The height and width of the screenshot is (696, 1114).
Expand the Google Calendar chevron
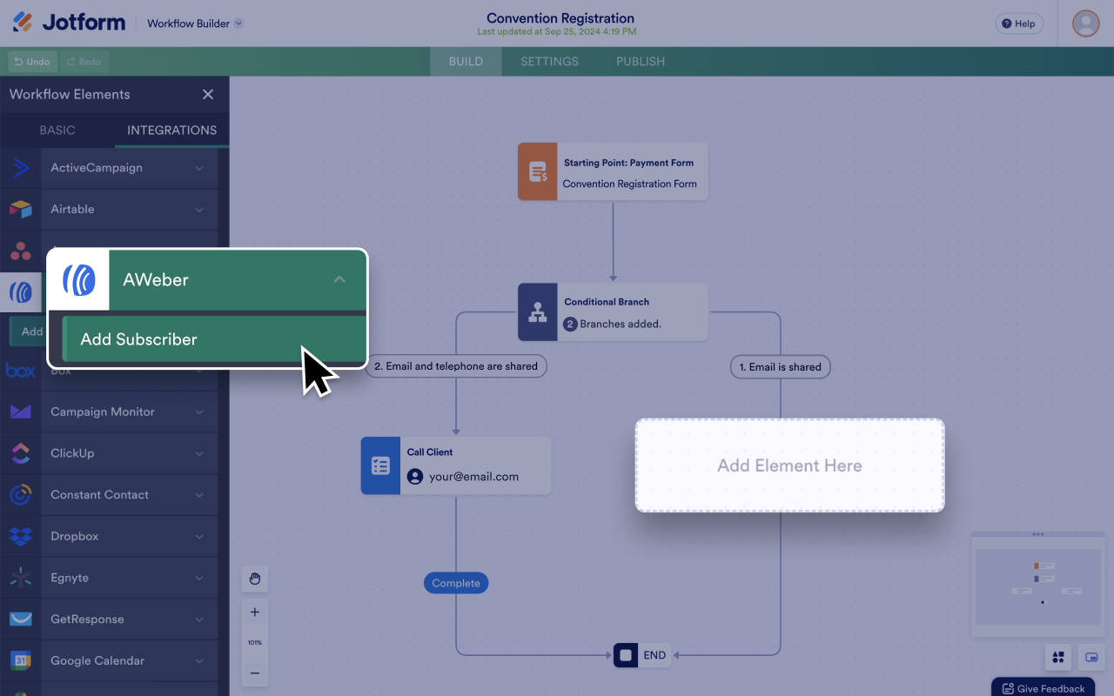point(199,661)
